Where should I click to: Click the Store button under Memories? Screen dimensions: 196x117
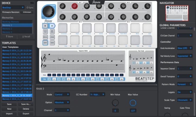pos(9,36)
